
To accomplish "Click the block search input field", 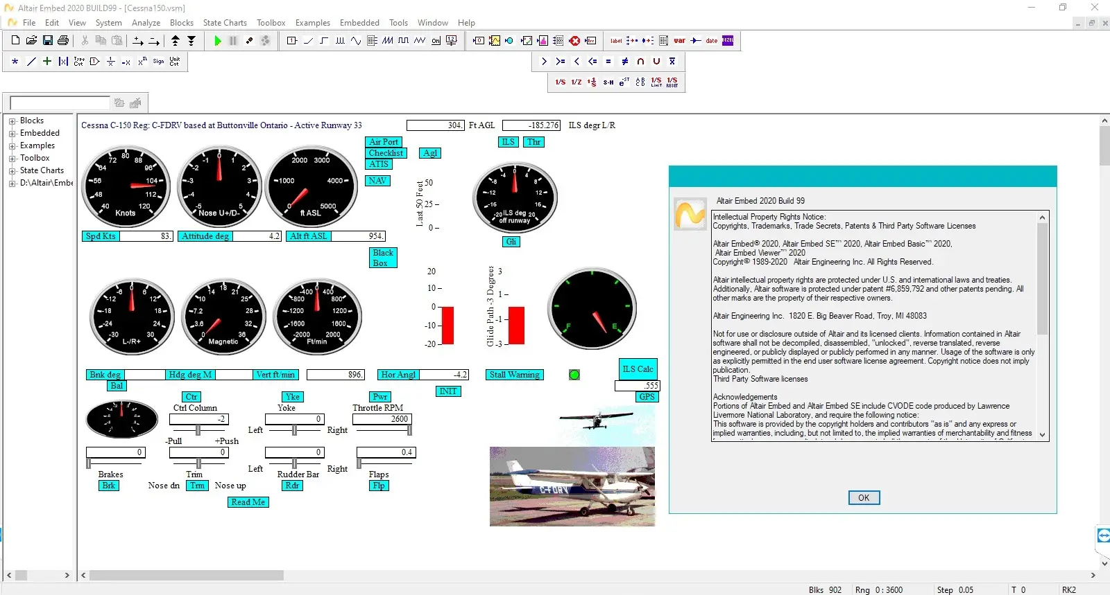I will pyautogui.click(x=60, y=103).
